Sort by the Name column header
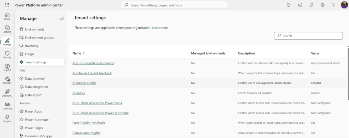 pyautogui.click(x=78, y=53)
